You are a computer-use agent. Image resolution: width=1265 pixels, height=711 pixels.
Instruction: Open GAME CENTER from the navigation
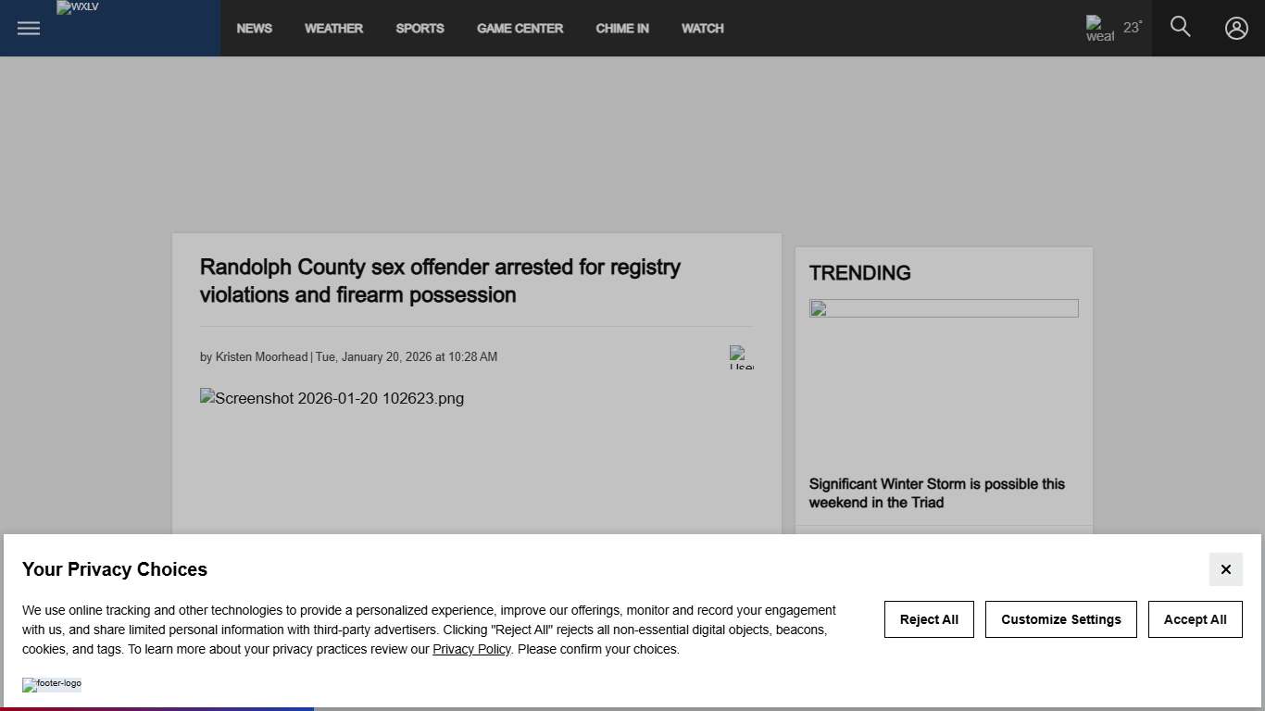point(520,28)
